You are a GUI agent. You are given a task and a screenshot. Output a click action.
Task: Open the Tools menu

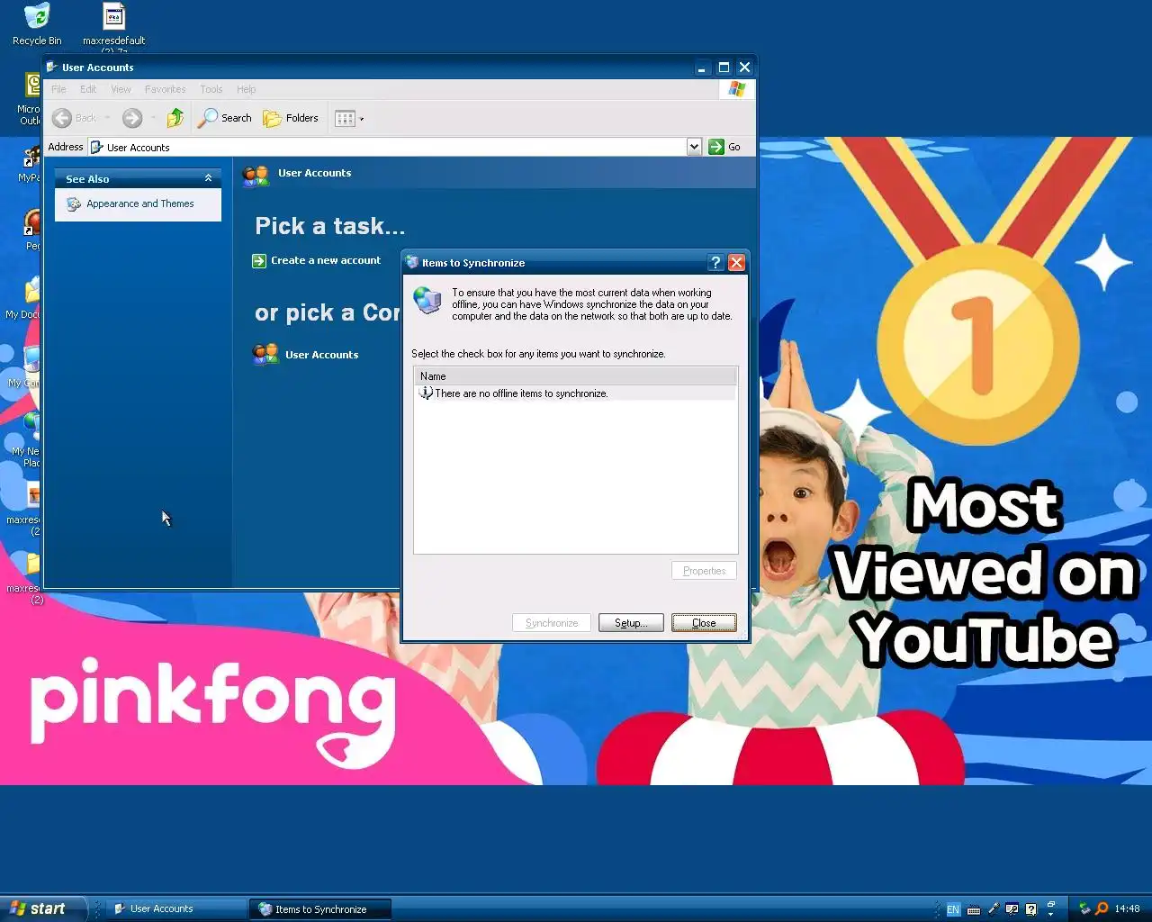tap(211, 89)
